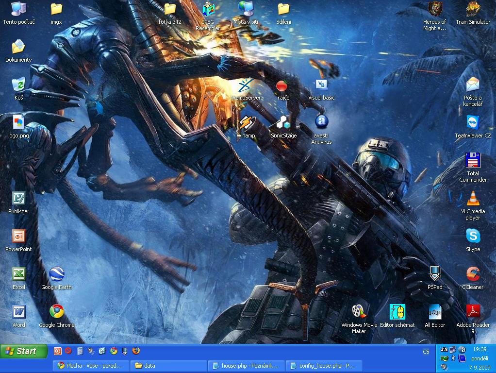The height and width of the screenshot is (373, 496).
Task: Launch TeamViewer CZ
Action: pos(473,127)
